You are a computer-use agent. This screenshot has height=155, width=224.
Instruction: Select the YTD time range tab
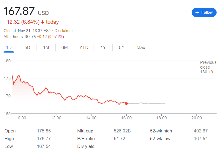pyautogui.click(x=84, y=48)
